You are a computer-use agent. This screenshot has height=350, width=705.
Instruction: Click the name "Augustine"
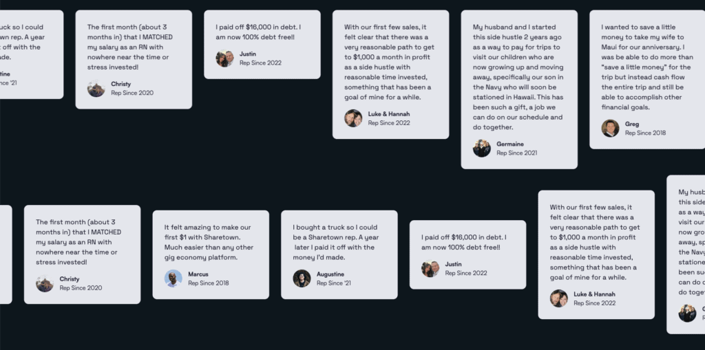(330, 274)
